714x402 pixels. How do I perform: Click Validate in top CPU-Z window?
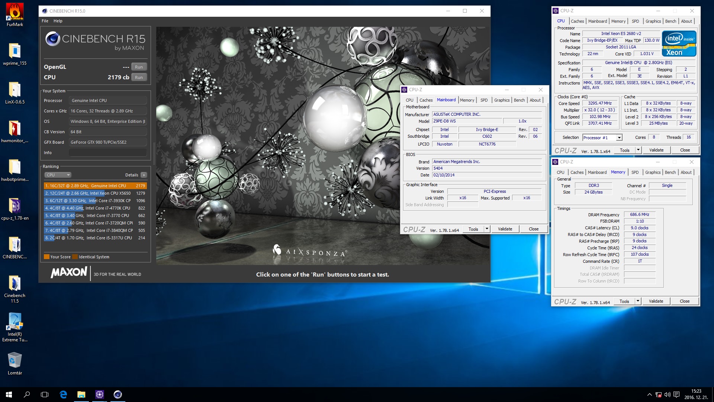point(656,150)
